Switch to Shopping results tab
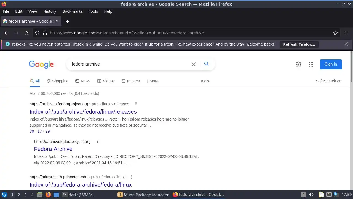This screenshot has height=199, width=353. click(57, 81)
